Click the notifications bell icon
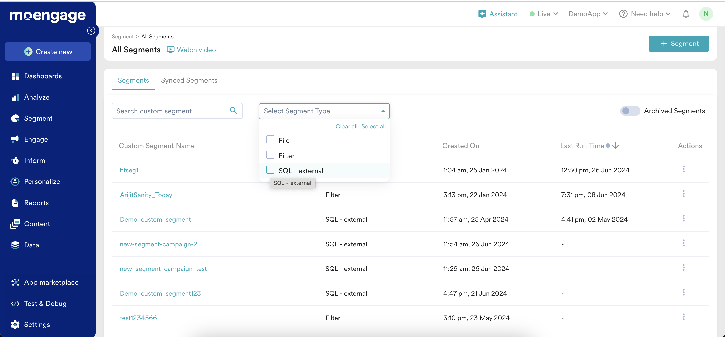The width and height of the screenshot is (725, 337). coord(686,14)
